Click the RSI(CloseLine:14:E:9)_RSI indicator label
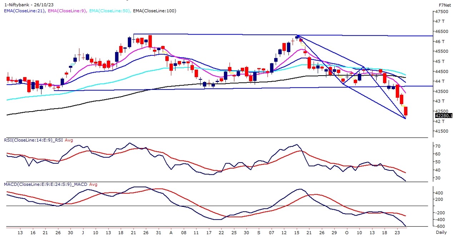The image size is (456, 241). (34, 140)
